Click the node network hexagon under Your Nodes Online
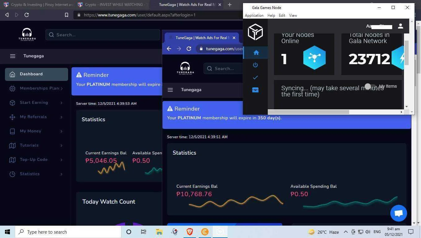The height and width of the screenshot is (238, 421). click(x=315, y=58)
